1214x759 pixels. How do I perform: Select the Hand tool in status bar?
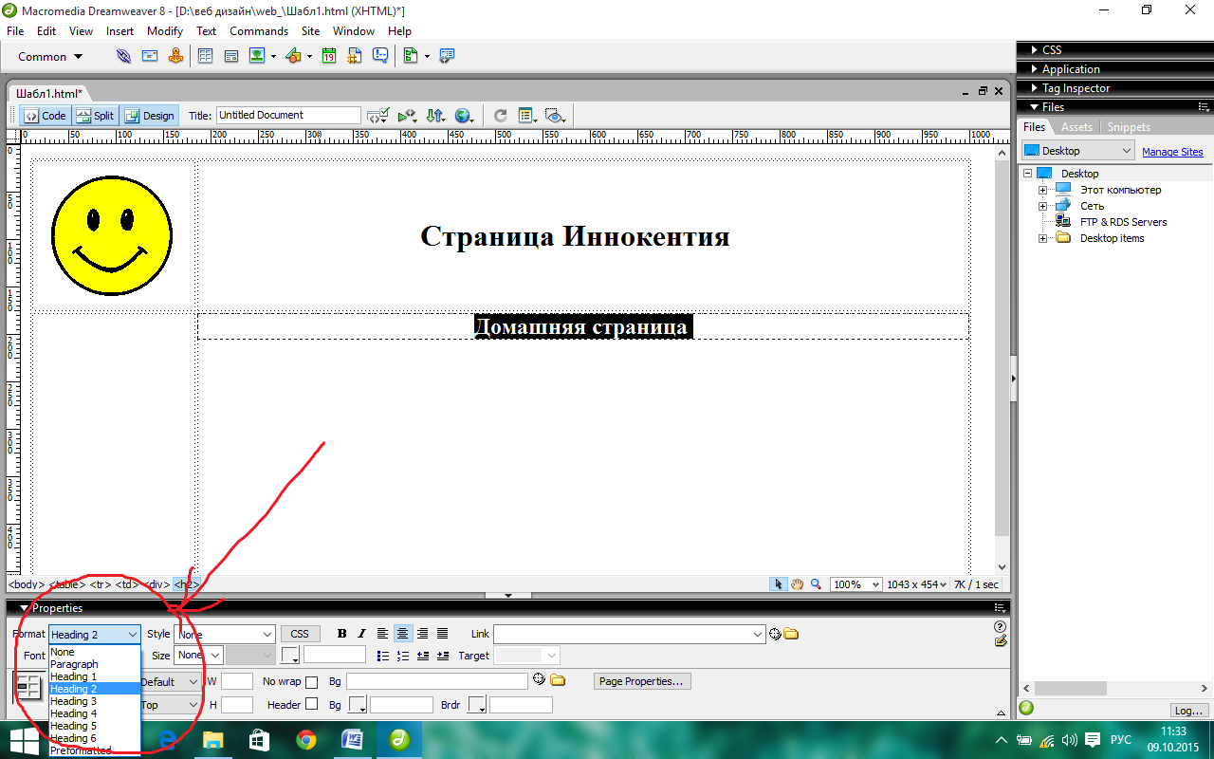coord(798,584)
